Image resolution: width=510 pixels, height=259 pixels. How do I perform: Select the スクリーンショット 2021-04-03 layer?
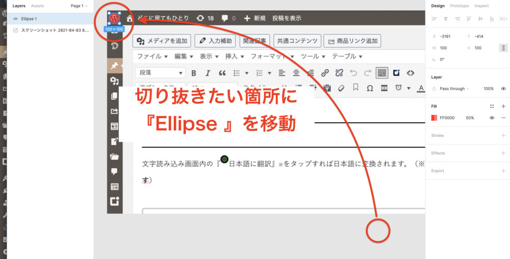(50, 30)
